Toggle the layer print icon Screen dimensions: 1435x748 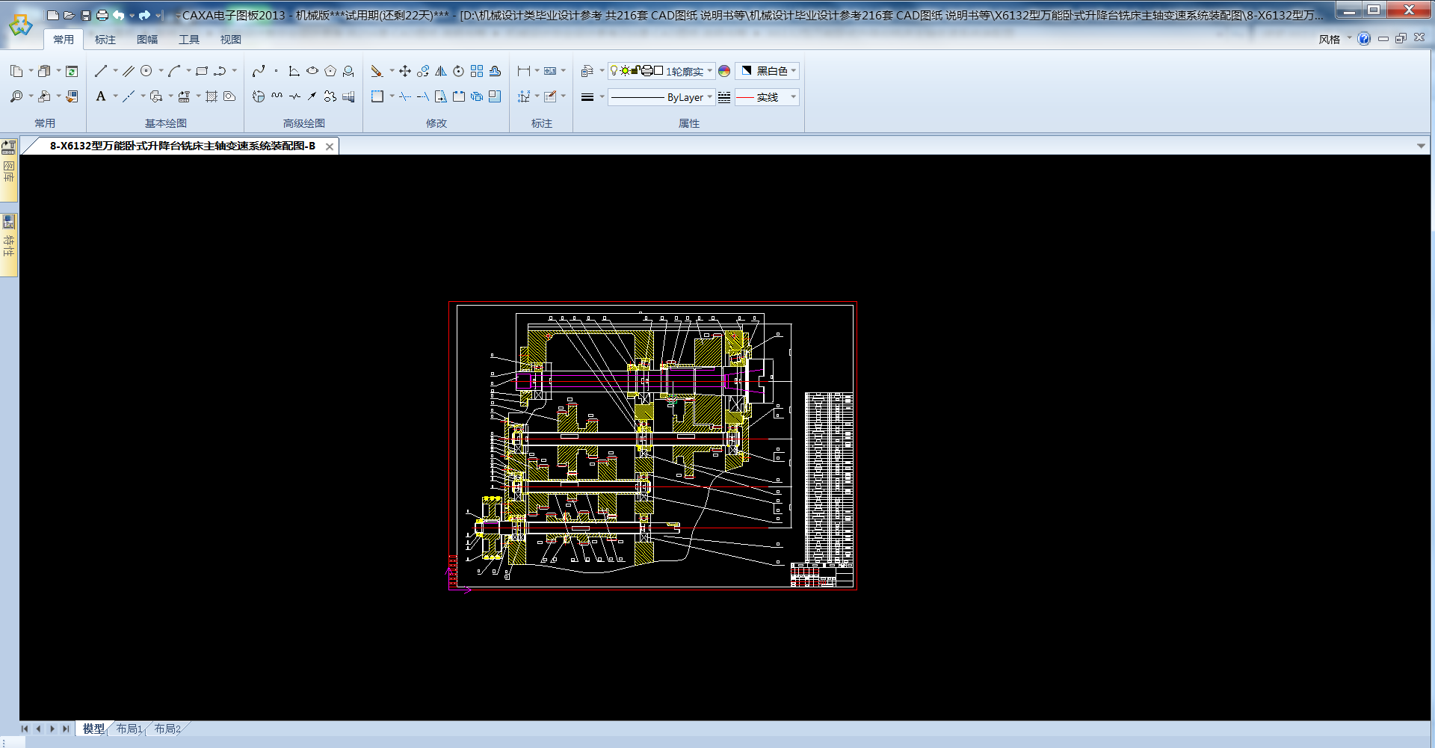[647, 71]
